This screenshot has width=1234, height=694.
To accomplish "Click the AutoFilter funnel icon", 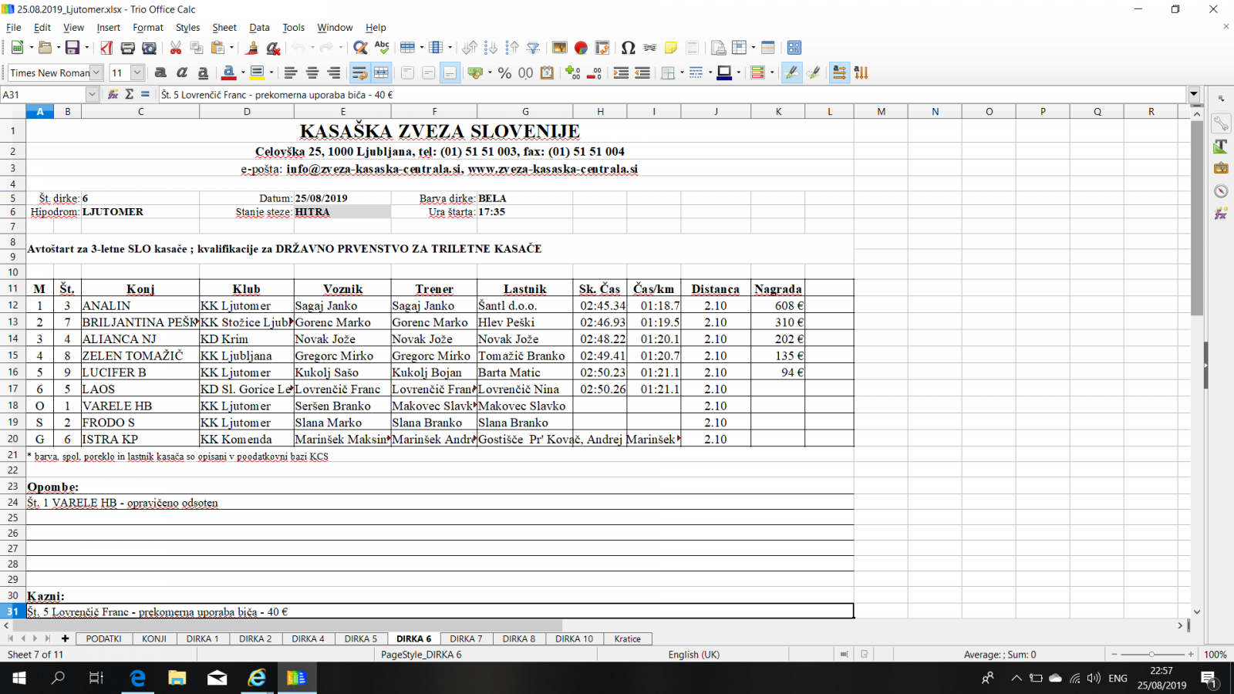I will [533, 48].
